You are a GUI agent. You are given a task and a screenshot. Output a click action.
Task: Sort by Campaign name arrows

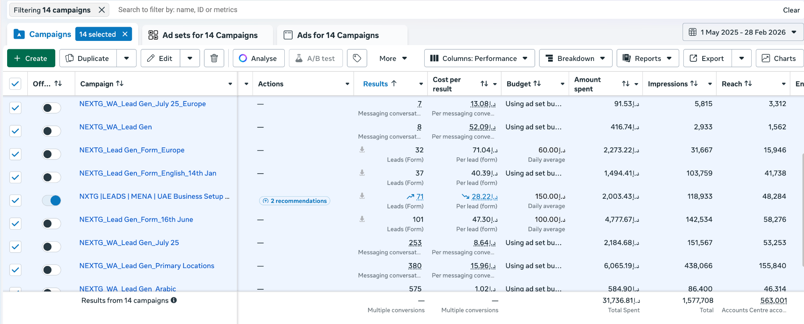coord(120,84)
